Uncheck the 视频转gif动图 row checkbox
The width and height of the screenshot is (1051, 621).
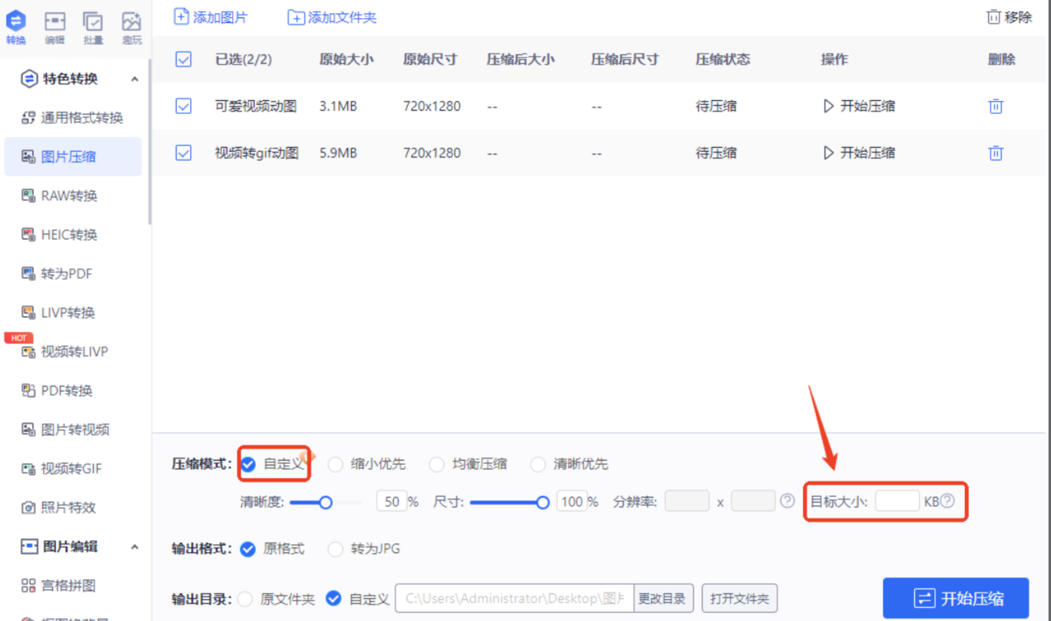click(x=183, y=153)
